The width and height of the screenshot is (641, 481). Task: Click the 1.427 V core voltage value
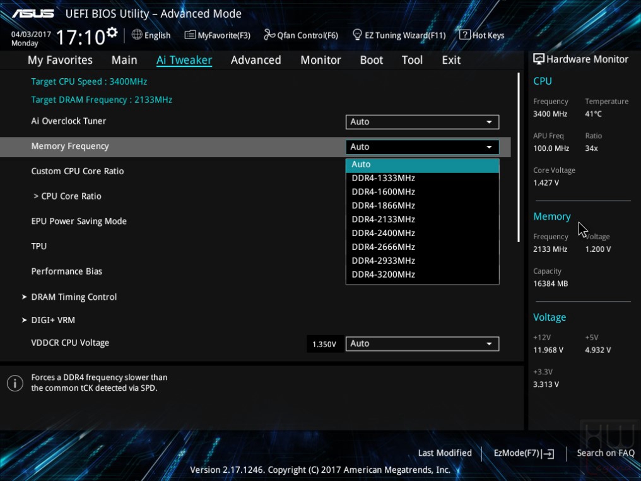546,183
